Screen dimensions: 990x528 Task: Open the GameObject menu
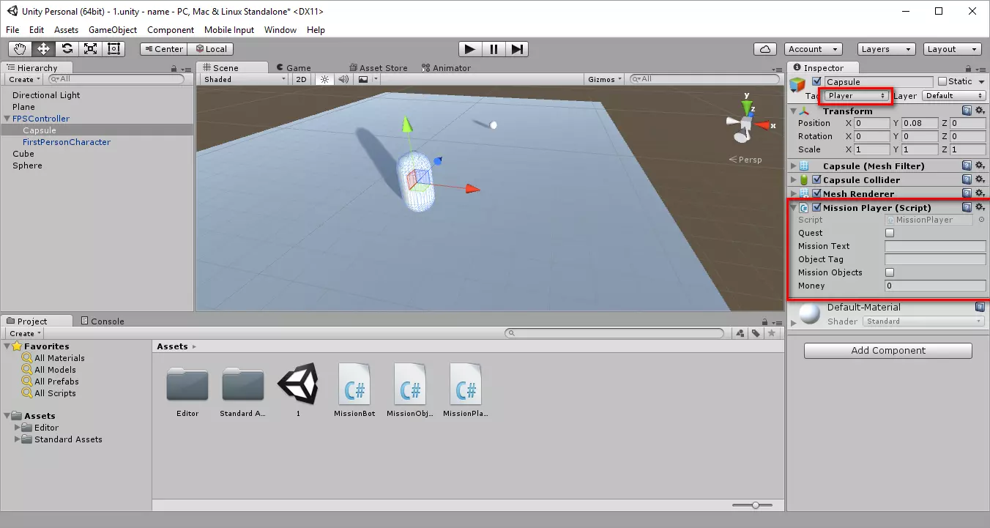click(113, 30)
